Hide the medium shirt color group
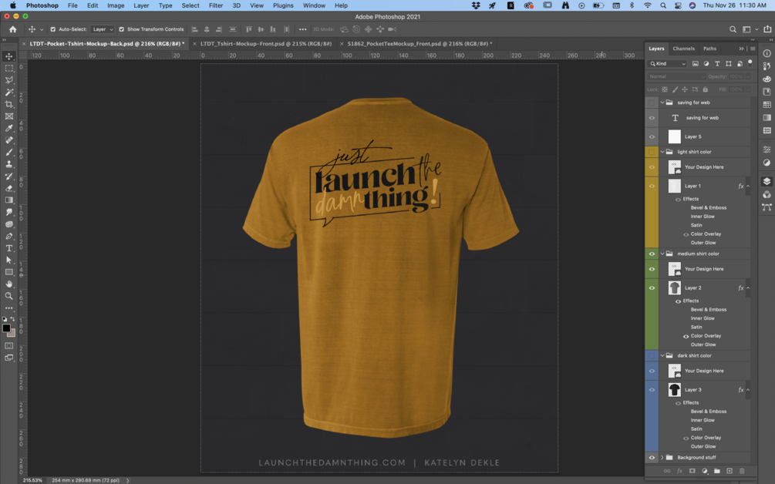The width and height of the screenshot is (775, 484). click(652, 254)
